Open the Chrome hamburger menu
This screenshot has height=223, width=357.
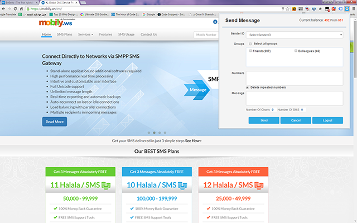pyautogui.click(x=354, y=9)
